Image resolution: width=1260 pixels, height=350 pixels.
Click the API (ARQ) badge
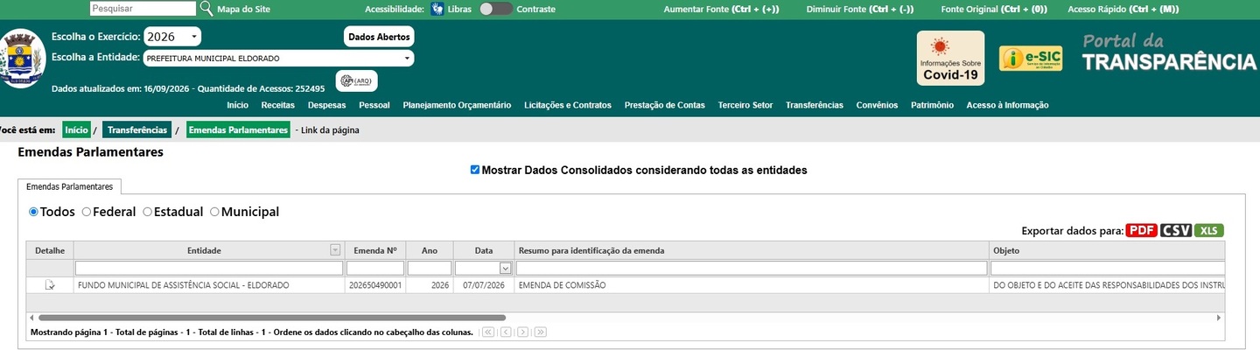click(357, 80)
